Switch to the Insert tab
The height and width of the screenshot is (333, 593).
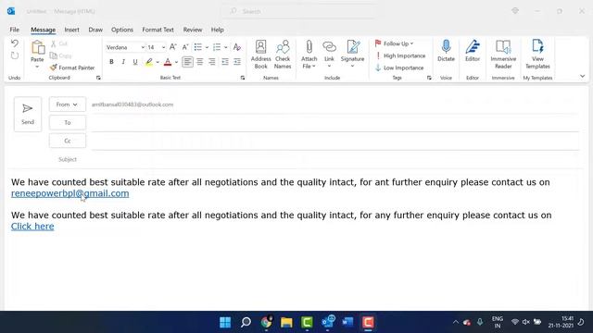click(x=72, y=30)
